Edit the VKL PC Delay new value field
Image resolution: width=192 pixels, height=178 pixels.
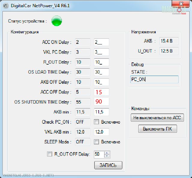pyautogui.click(x=101, y=52)
